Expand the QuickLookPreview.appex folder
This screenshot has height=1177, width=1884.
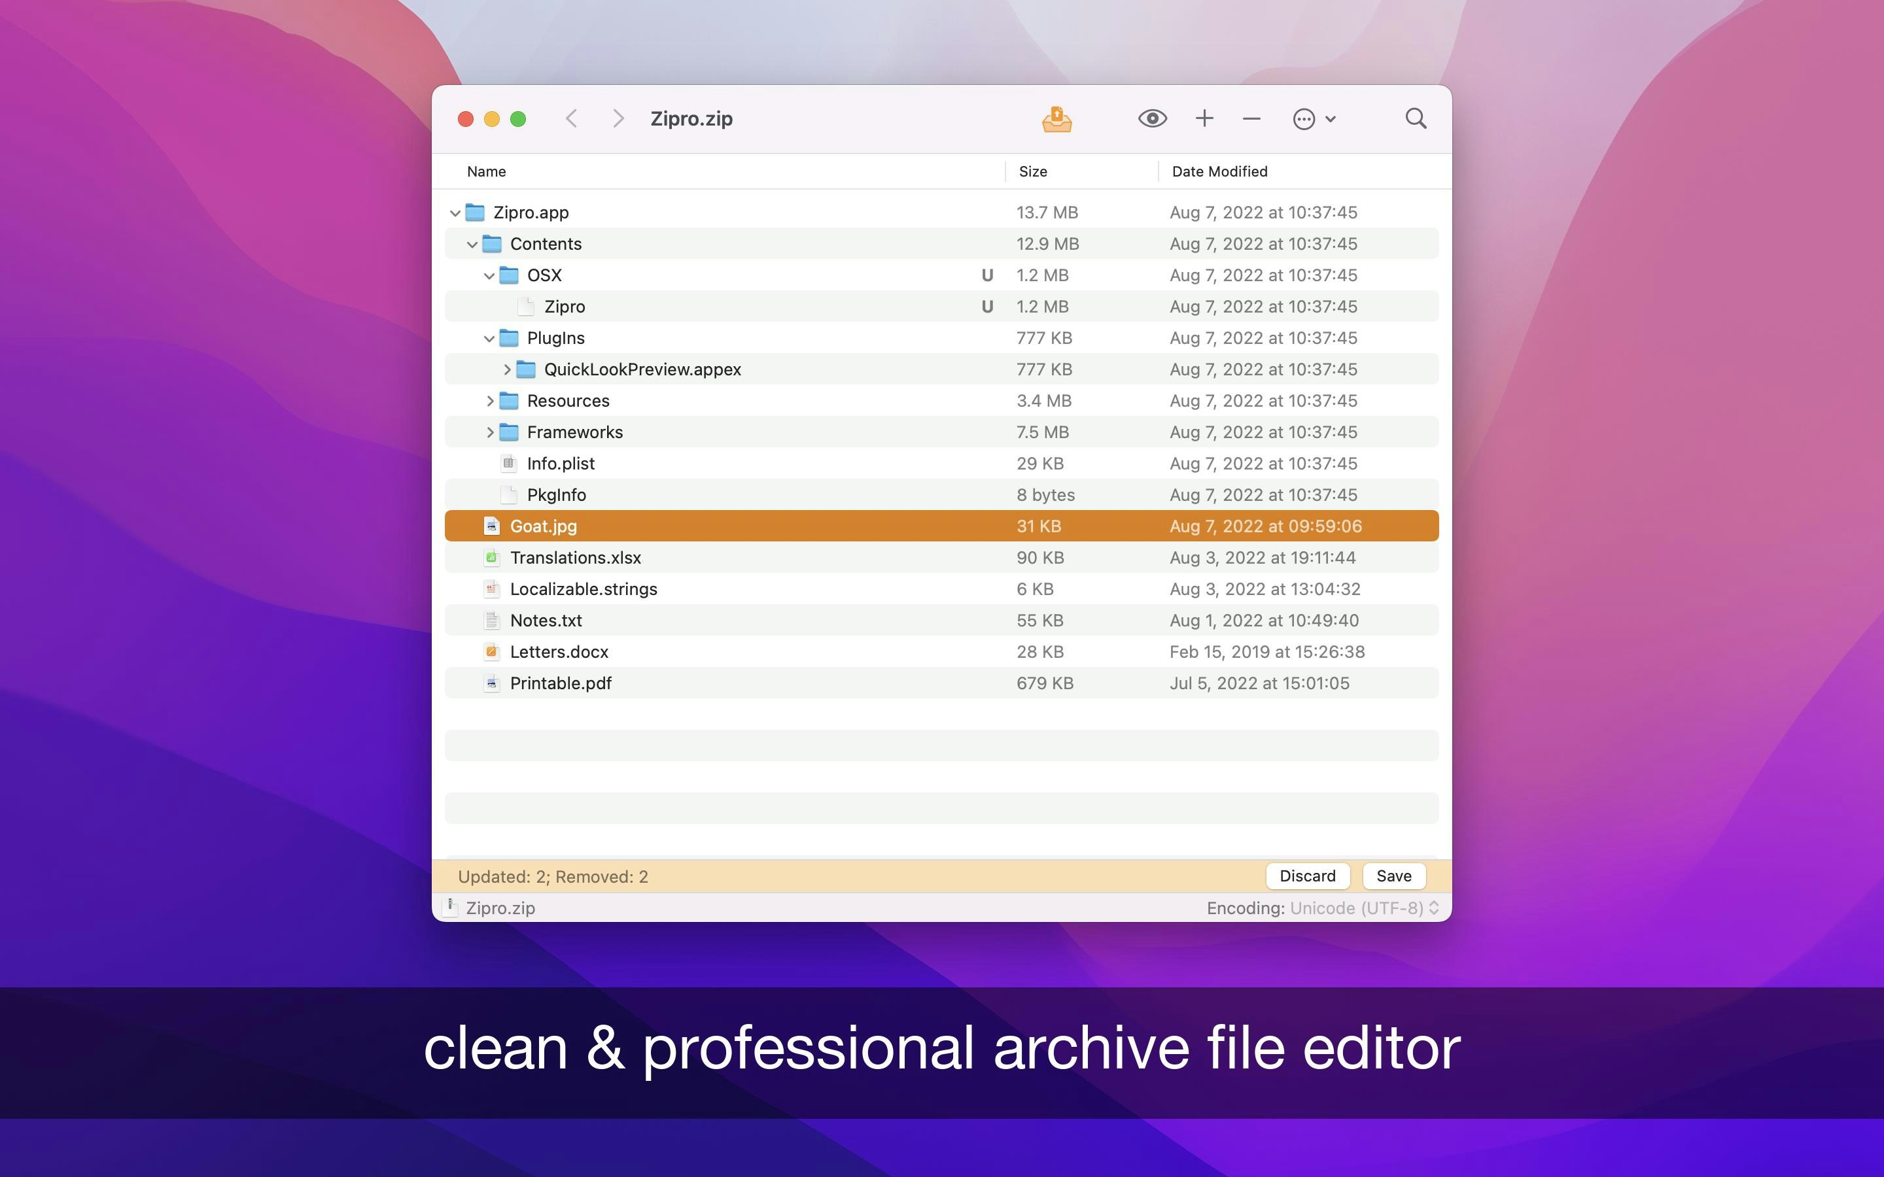click(x=507, y=369)
